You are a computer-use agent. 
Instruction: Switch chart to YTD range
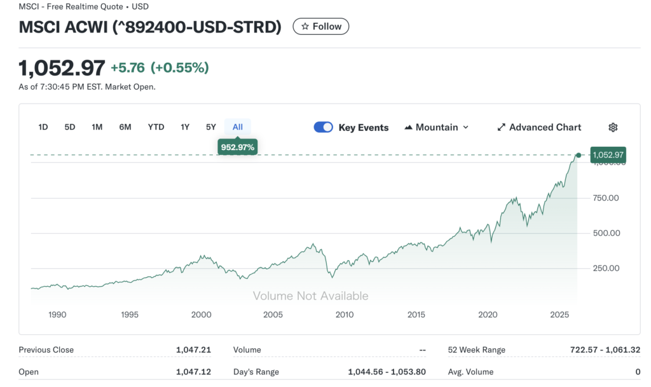156,127
